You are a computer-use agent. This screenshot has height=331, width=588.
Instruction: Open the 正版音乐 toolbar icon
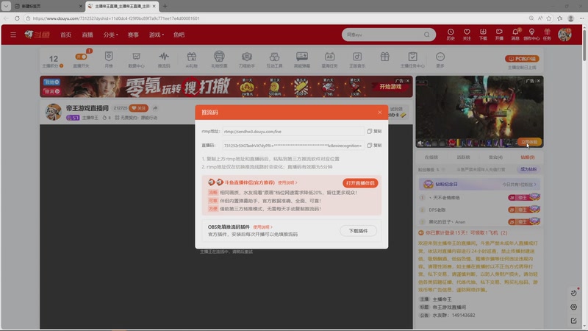coord(357,60)
